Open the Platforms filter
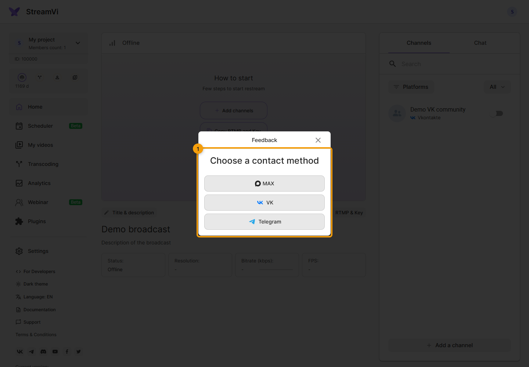Screen dimensions: 529x367 (411, 87)
